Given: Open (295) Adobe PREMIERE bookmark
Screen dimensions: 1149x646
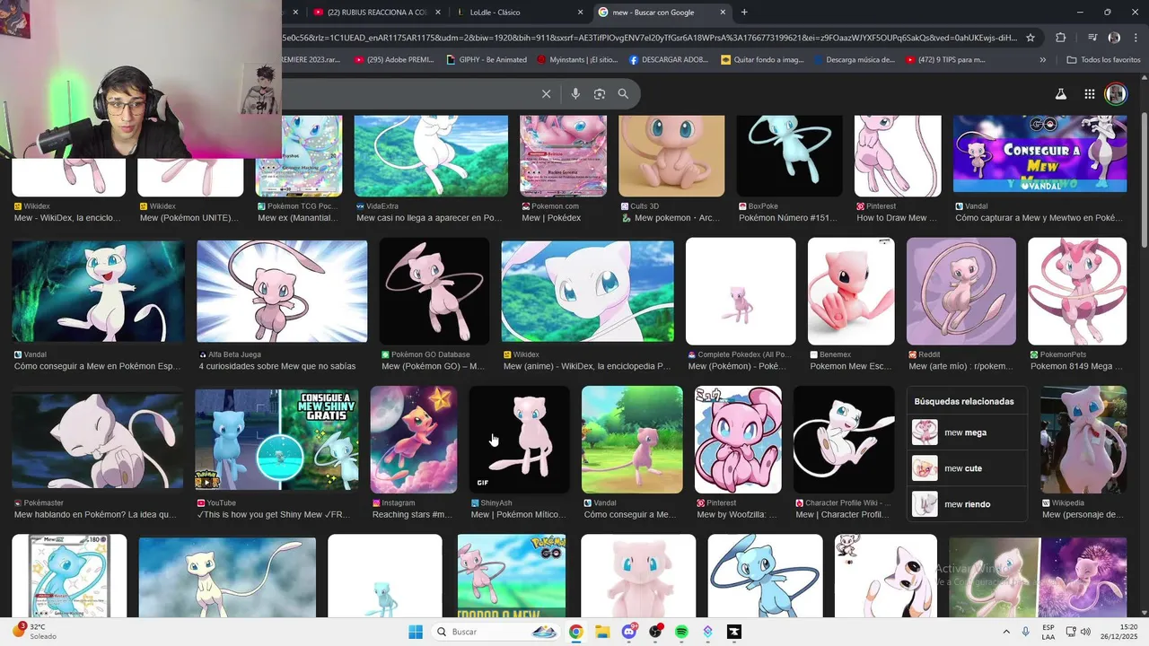Looking at the screenshot, I should tap(394, 60).
